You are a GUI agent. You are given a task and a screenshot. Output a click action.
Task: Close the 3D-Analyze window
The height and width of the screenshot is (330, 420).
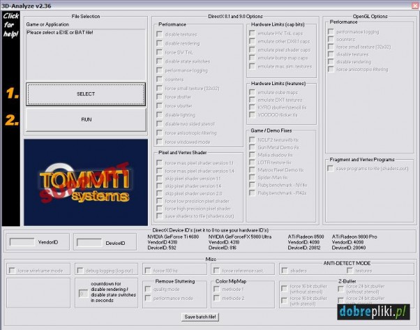point(415,6)
